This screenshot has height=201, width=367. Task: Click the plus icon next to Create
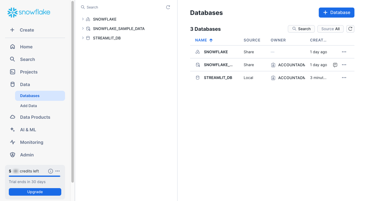click(x=12, y=30)
